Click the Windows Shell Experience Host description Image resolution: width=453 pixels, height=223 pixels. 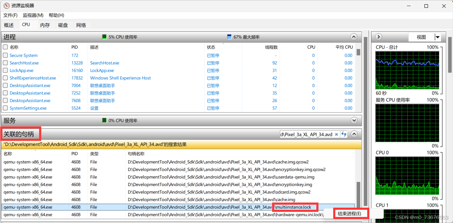(x=120, y=78)
